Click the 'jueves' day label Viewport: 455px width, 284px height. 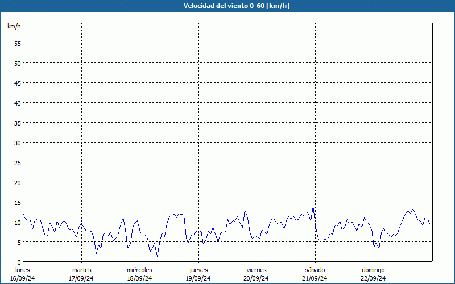click(198, 270)
